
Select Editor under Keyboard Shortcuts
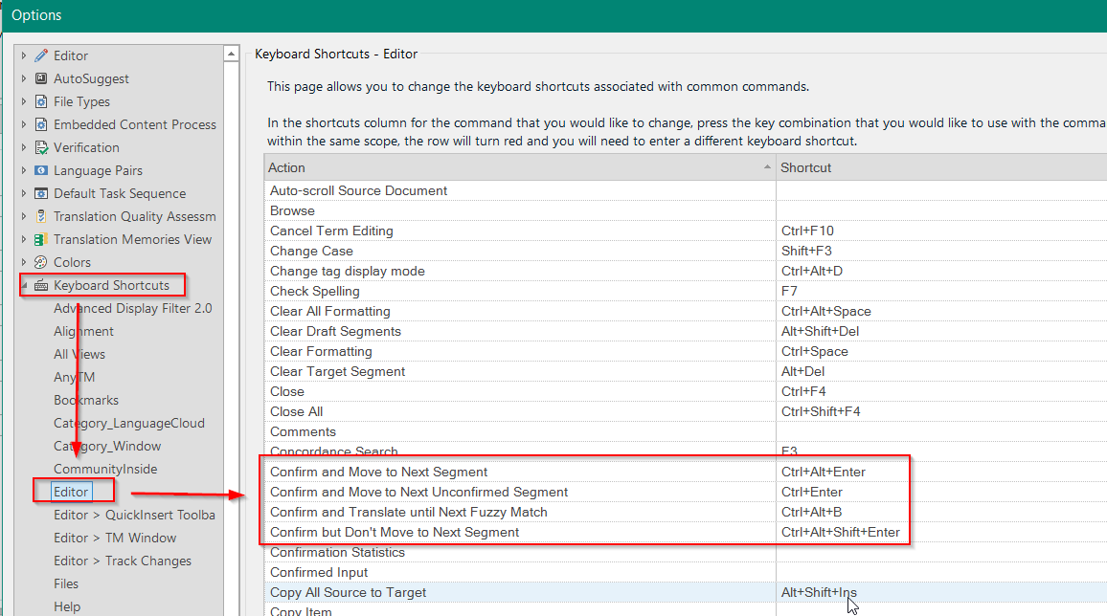(x=71, y=492)
